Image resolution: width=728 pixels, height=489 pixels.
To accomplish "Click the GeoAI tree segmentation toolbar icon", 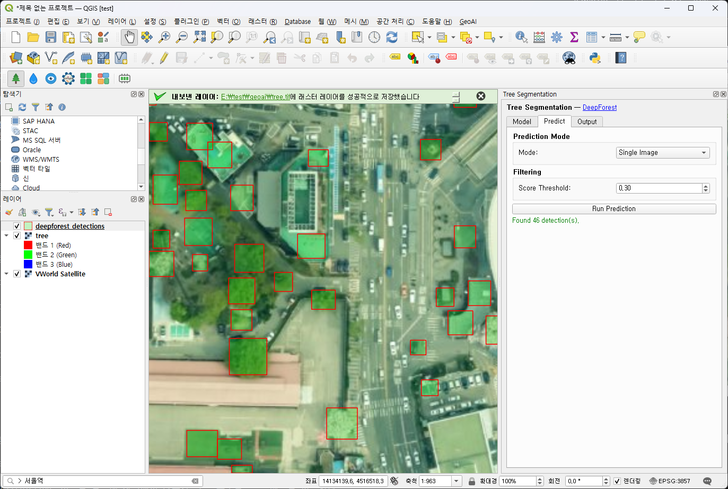I will 16,78.
